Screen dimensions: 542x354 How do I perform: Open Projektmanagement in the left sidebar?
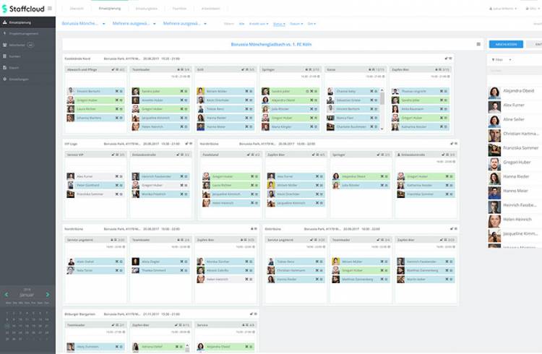tap(27, 33)
